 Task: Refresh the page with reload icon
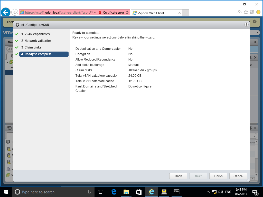click(x=127, y=12)
